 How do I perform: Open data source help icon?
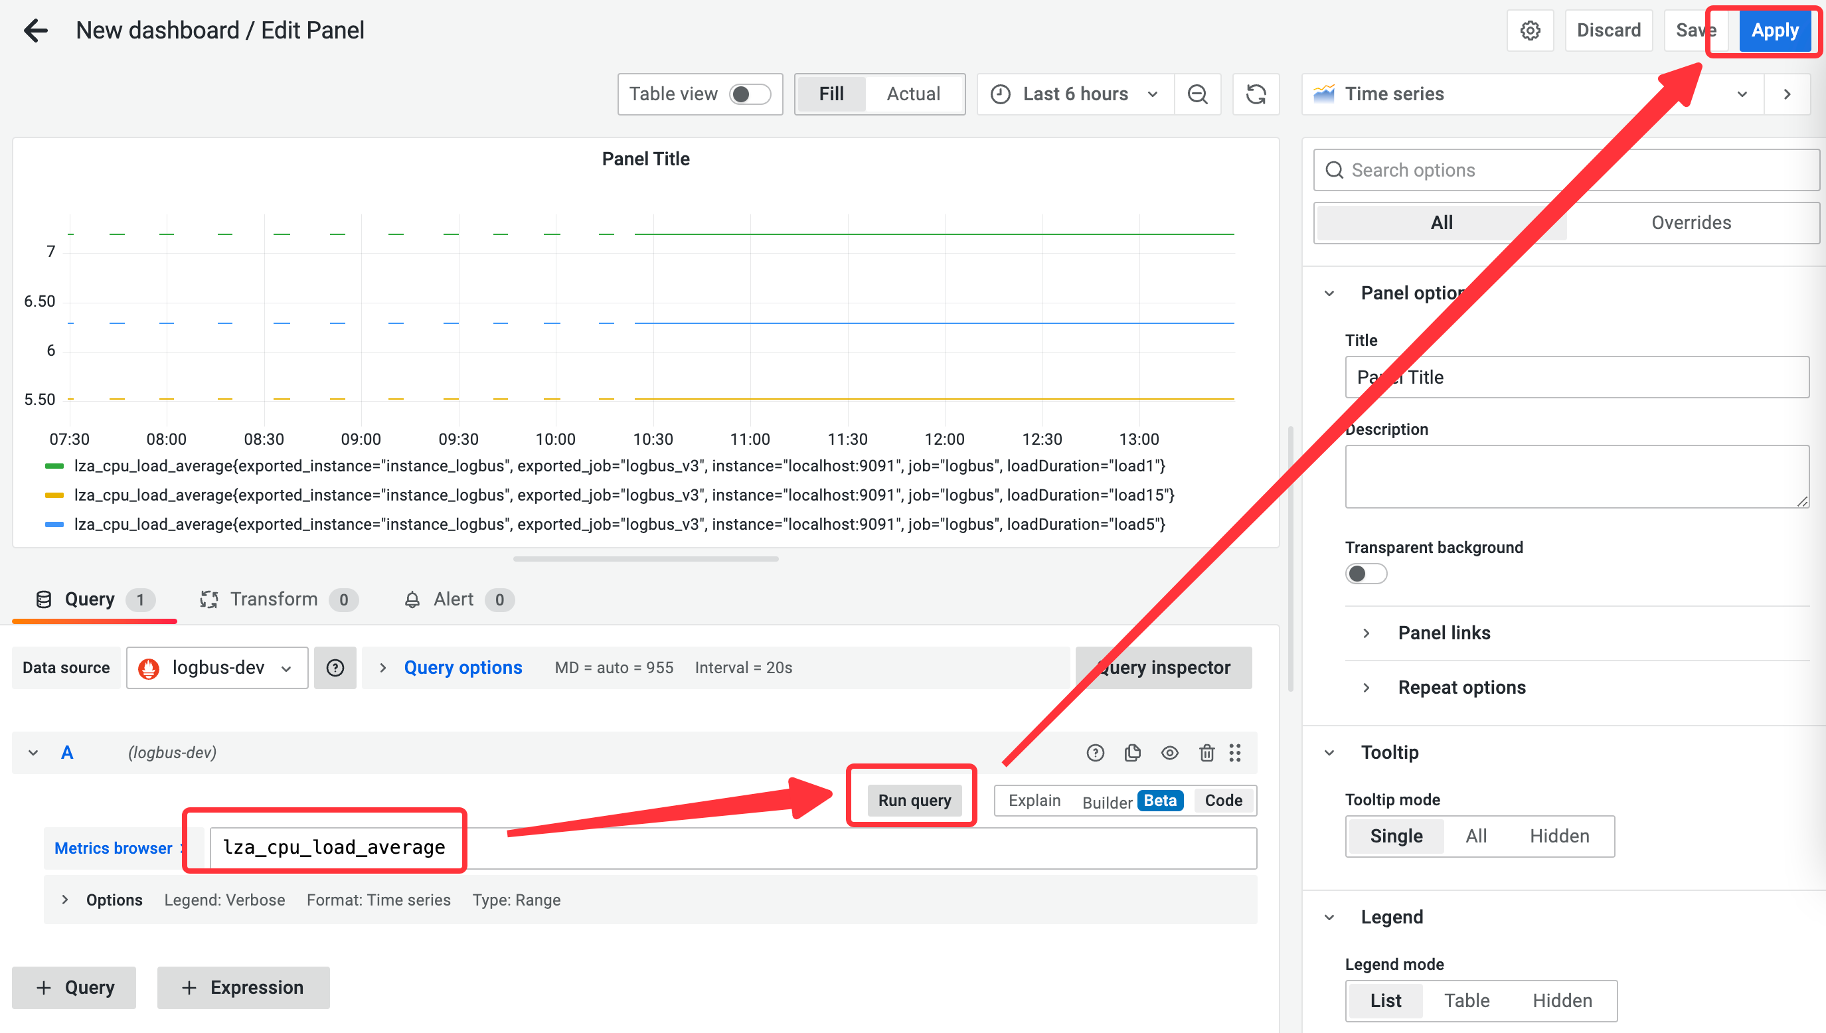(335, 668)
